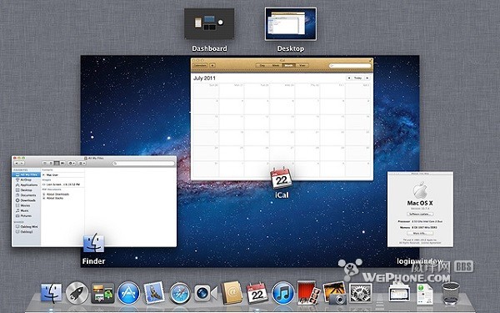Launch iTunes from the Dock
500x313 pixels.
coord(282,293)
